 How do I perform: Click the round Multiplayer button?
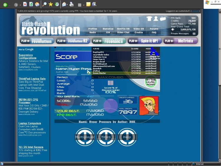(x=85, y=137)
